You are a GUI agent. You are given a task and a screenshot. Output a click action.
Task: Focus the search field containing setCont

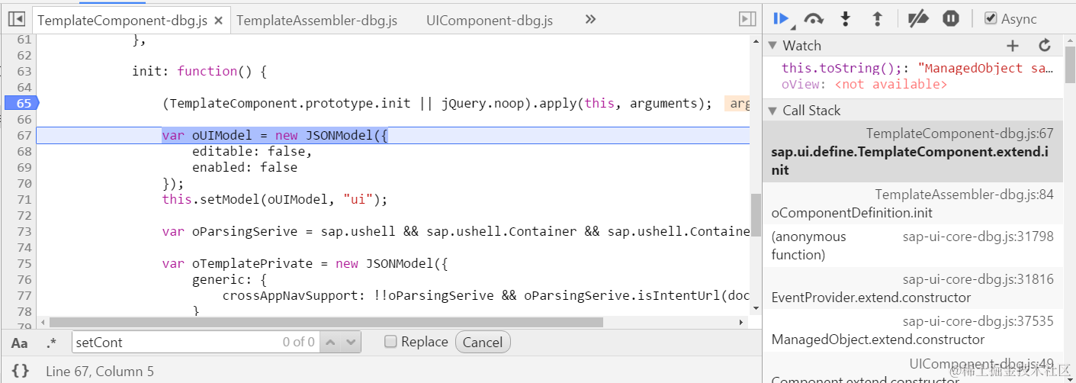[x=197, y=343]
